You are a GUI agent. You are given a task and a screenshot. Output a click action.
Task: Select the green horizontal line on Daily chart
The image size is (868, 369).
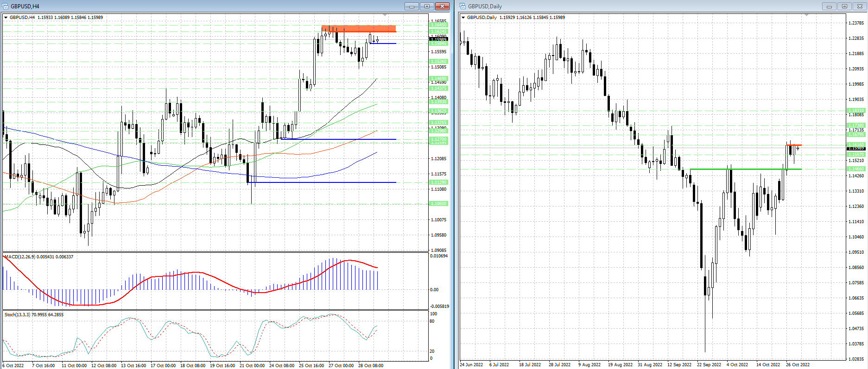[745, 169]
